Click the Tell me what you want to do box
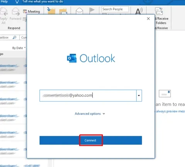185x167 pixels. [42, 2]
